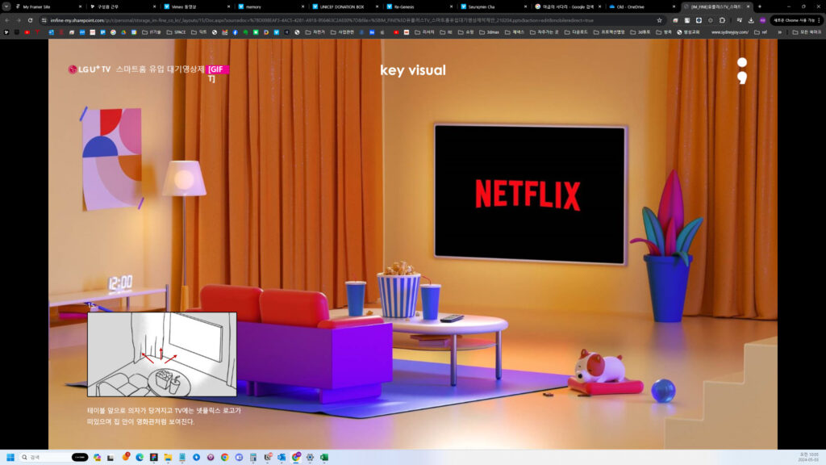Open Microsoft Edge from the taskbar
This screenshot has width=826, height=465.
click(140, 457)
